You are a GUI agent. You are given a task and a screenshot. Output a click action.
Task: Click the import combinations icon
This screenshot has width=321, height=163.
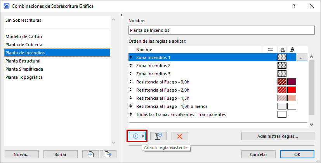click(x=91, y=154)
